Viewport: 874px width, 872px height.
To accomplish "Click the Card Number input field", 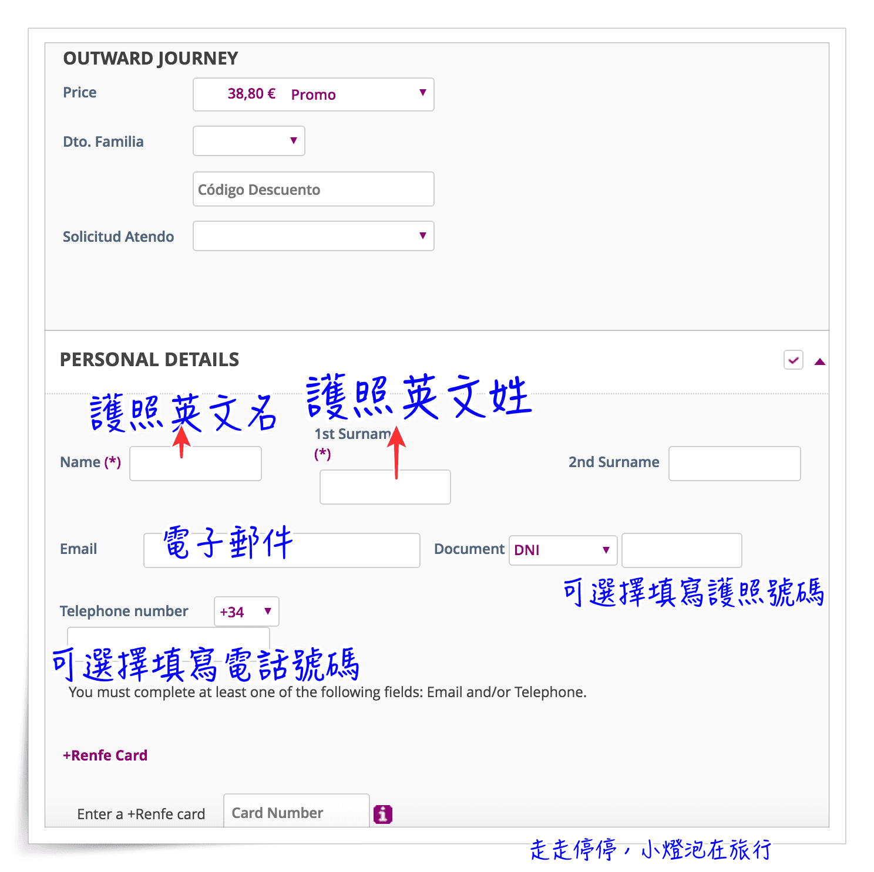I will (297, 812).
